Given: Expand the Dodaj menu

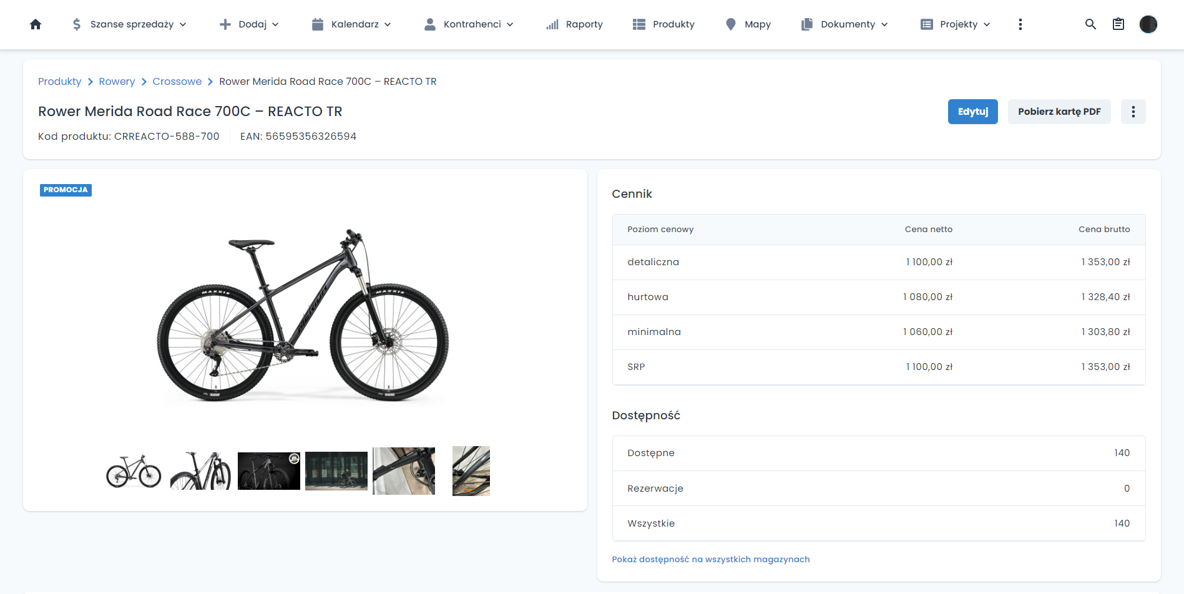Looking at the screenshot, I should pyautogui.click(x=249, y=24).
